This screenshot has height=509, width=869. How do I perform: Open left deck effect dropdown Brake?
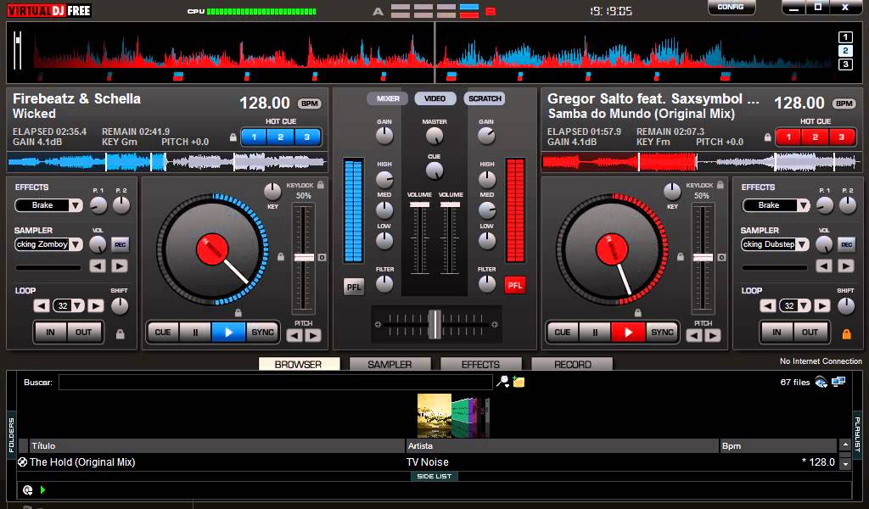(x=48, y=205)
